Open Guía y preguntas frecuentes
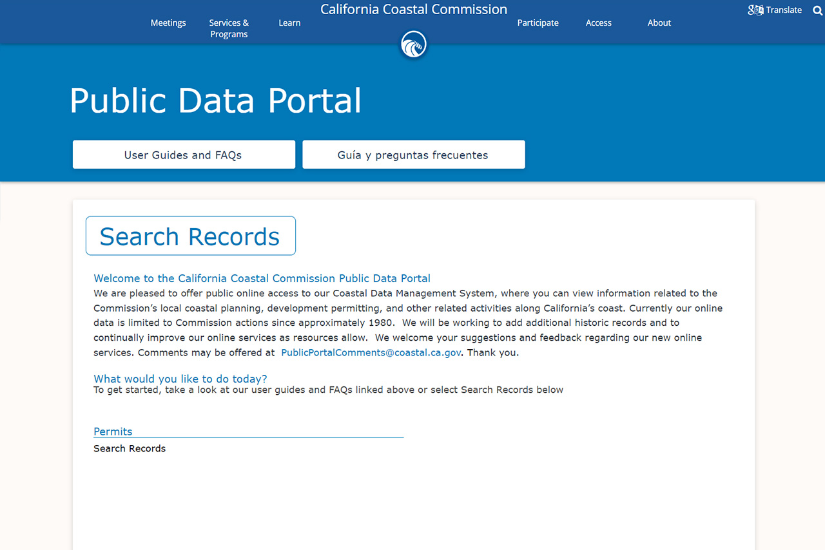The image size is (825, 550). [x=414, y=155]
